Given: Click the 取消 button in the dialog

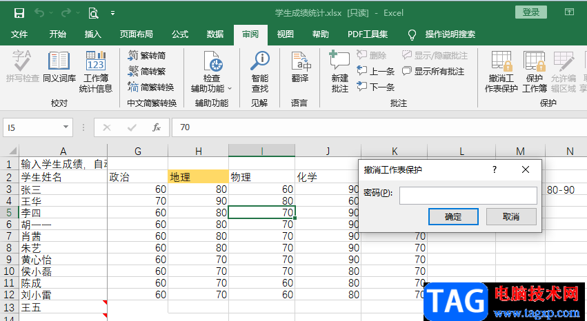Looking at the screenshot, I should [511, 217].
